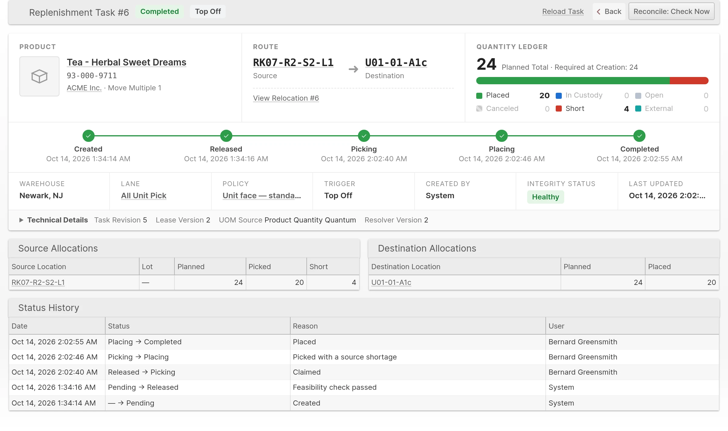Viewport: 728px width, 431px height.
Task: Click the product box placeholder icon
Action: [x=39, y=76]
